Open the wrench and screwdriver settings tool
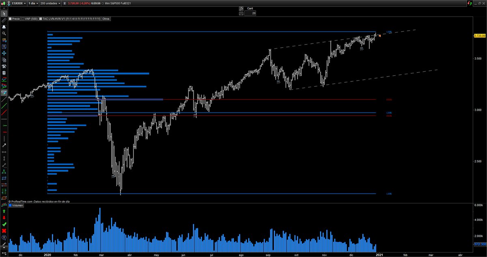 (4, 66)
